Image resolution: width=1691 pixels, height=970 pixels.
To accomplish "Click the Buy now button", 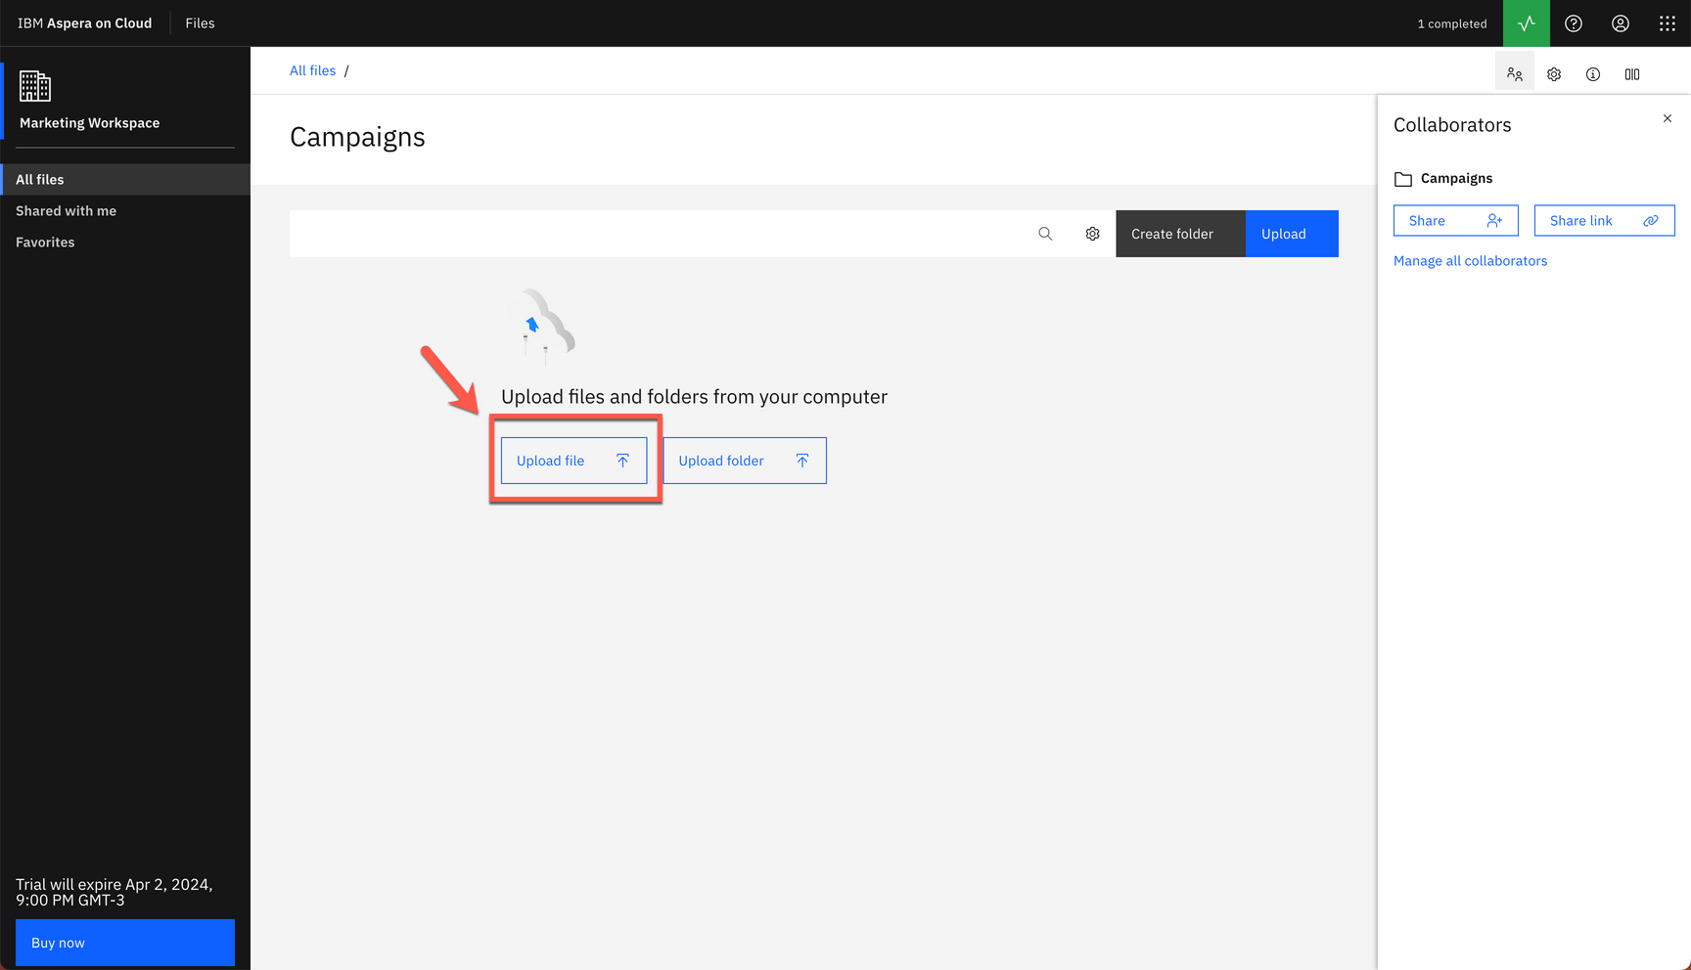I will coord(124,942).
